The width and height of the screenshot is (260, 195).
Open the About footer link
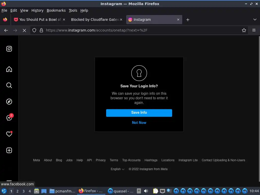tap(48, 160)
